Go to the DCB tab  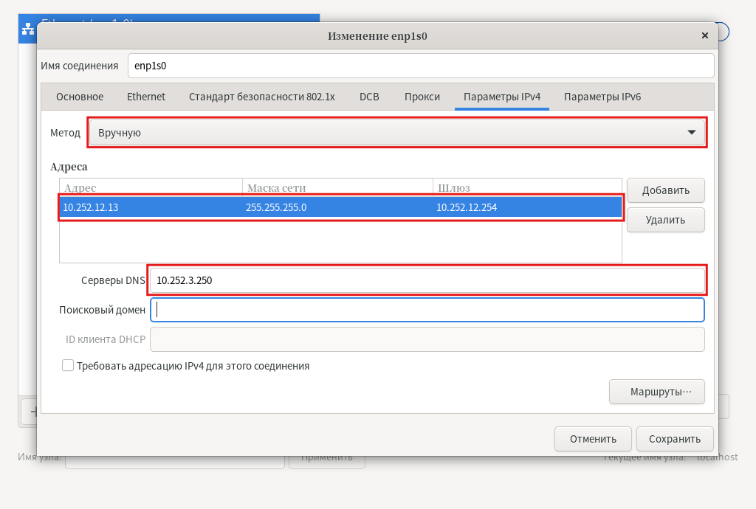(369, 97)
